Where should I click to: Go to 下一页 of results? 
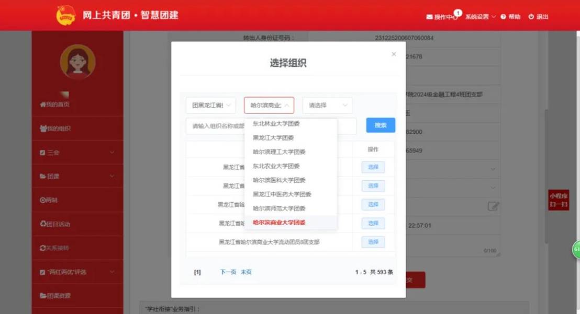[228, 272]
